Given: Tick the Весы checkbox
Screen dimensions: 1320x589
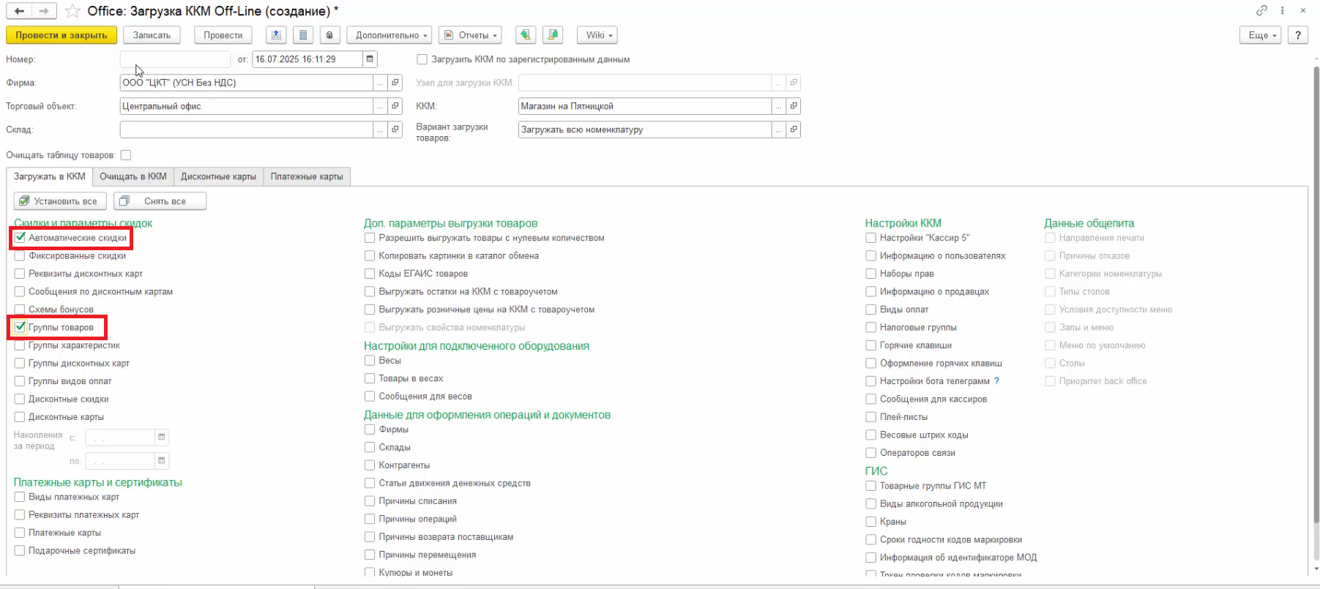Looking at the screenshot, I should 370,361.
